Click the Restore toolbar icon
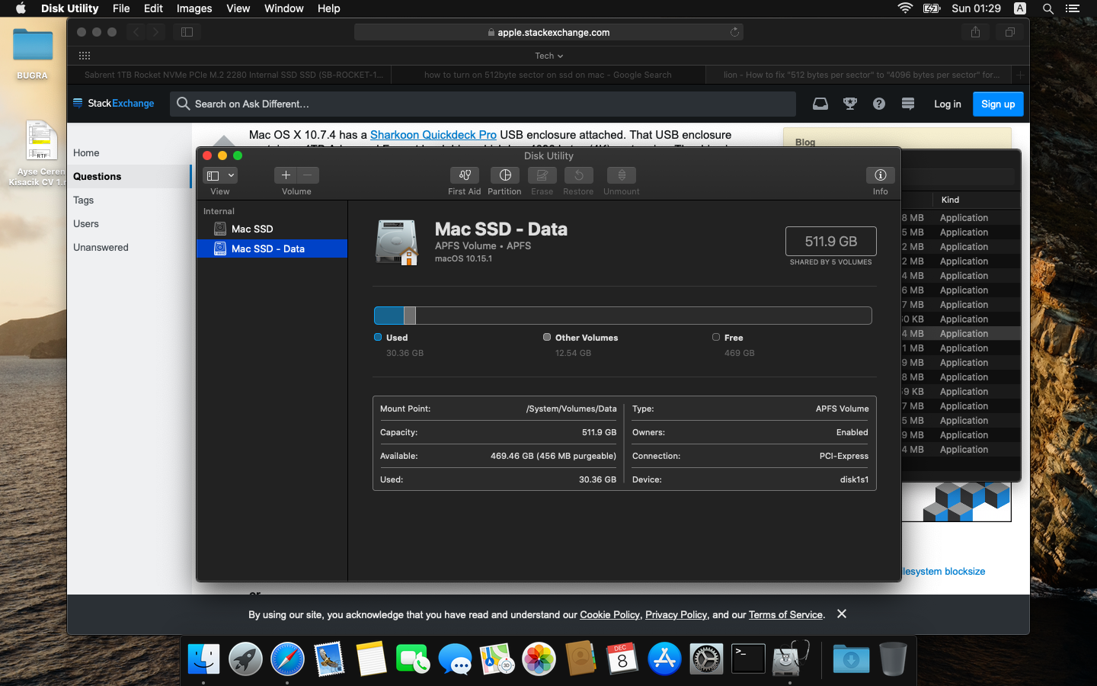Viewport: 1097px width, 686px height. coord(578,175)
